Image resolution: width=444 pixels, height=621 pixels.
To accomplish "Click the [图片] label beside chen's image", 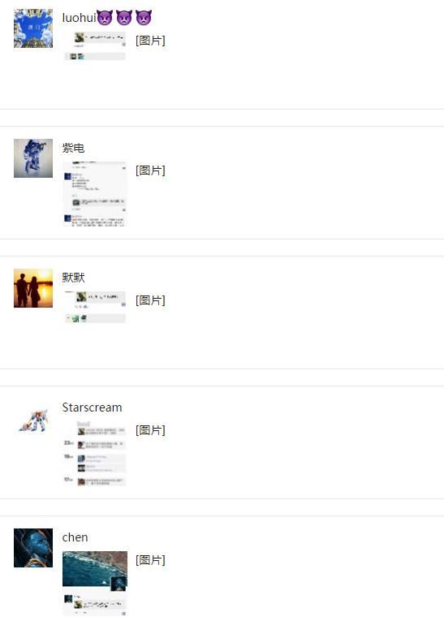I will click(150, 560).
